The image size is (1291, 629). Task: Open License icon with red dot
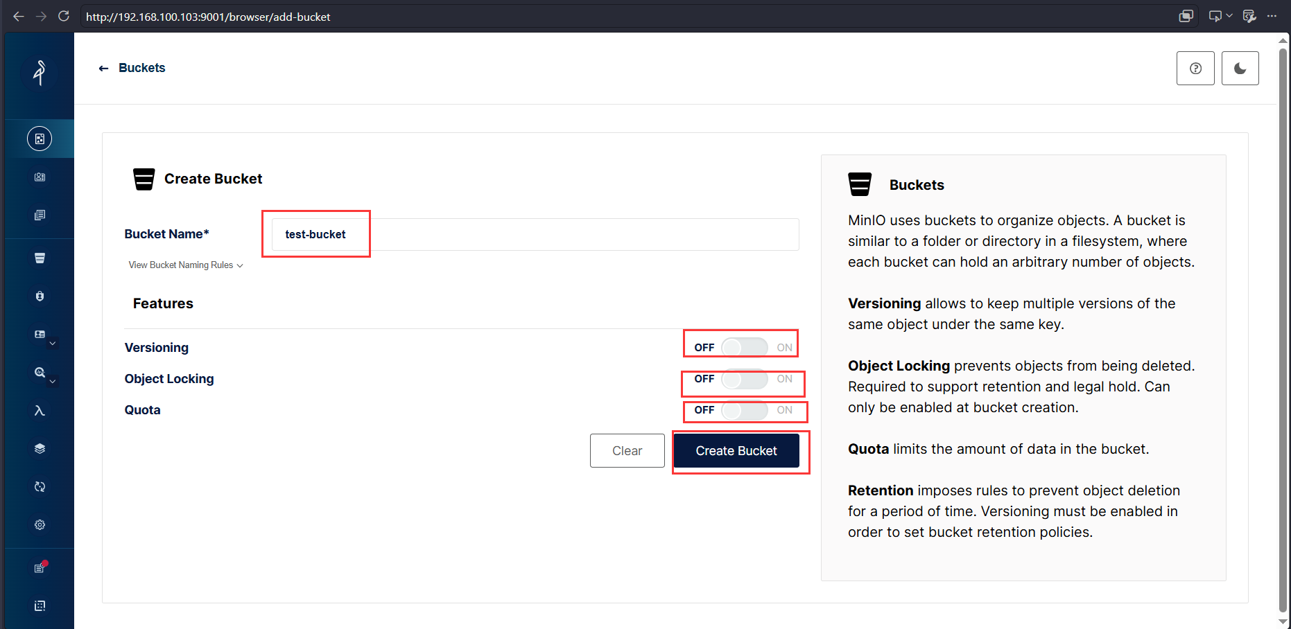pos(40,568)
